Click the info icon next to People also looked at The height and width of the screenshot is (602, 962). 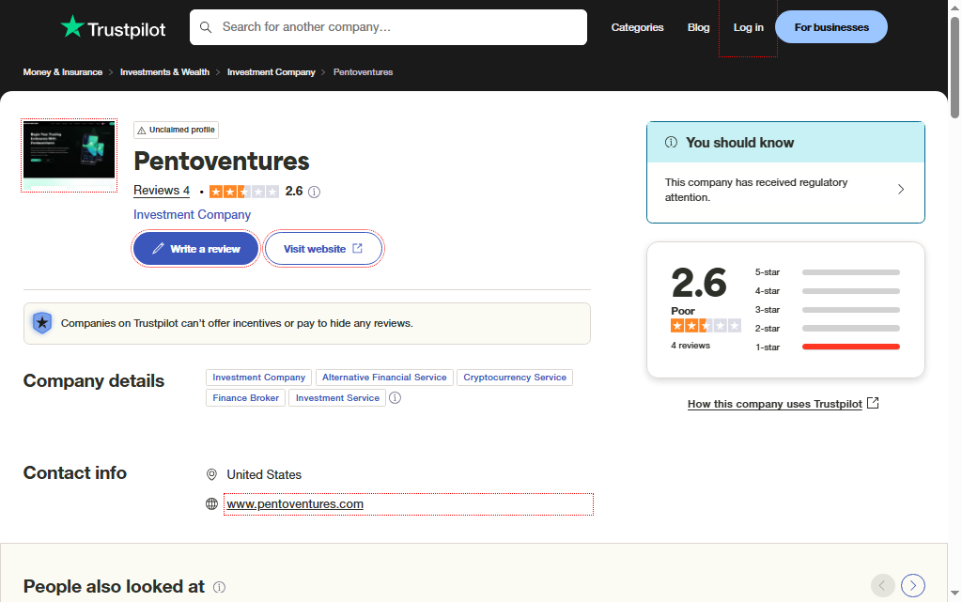[219, 587]
